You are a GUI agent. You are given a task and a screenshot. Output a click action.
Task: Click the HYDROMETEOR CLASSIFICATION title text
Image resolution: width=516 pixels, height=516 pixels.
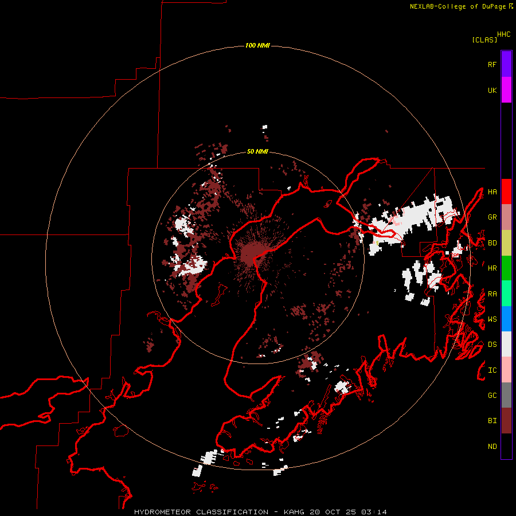coord(201,512)
